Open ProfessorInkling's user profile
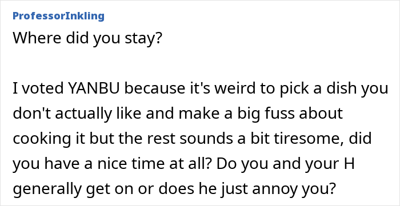The height and width of the screenshot is (206, 400). pos(58,16)
